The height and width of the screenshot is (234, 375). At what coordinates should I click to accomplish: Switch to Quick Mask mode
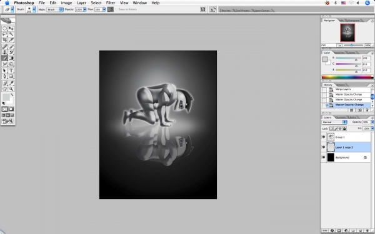tap(11, 109)
